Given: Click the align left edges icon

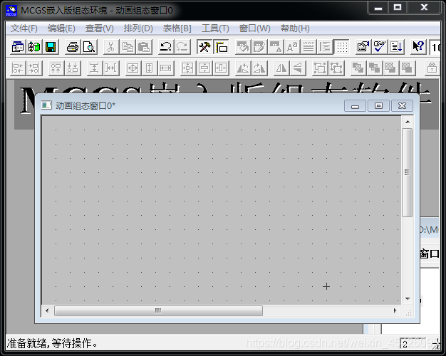Looking at the screenshot, I should [x=18, y=68].
